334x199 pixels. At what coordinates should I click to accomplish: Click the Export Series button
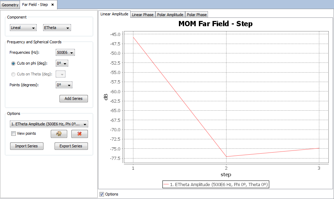click(71, 146)
